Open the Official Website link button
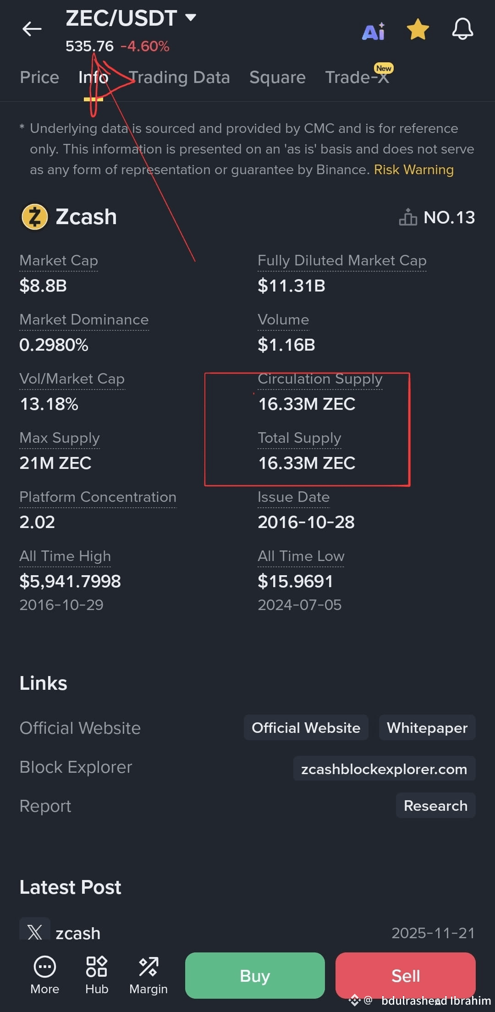 click(x=306, y=727)
